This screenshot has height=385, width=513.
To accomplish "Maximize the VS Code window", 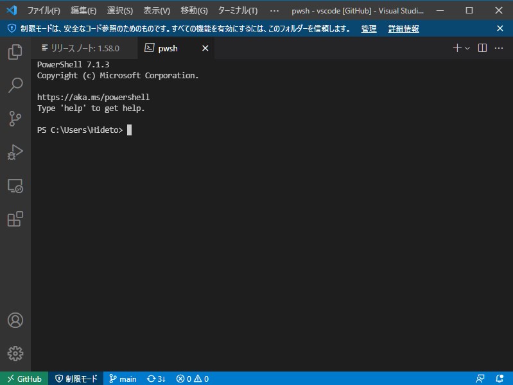I will (x=469, y=10).
